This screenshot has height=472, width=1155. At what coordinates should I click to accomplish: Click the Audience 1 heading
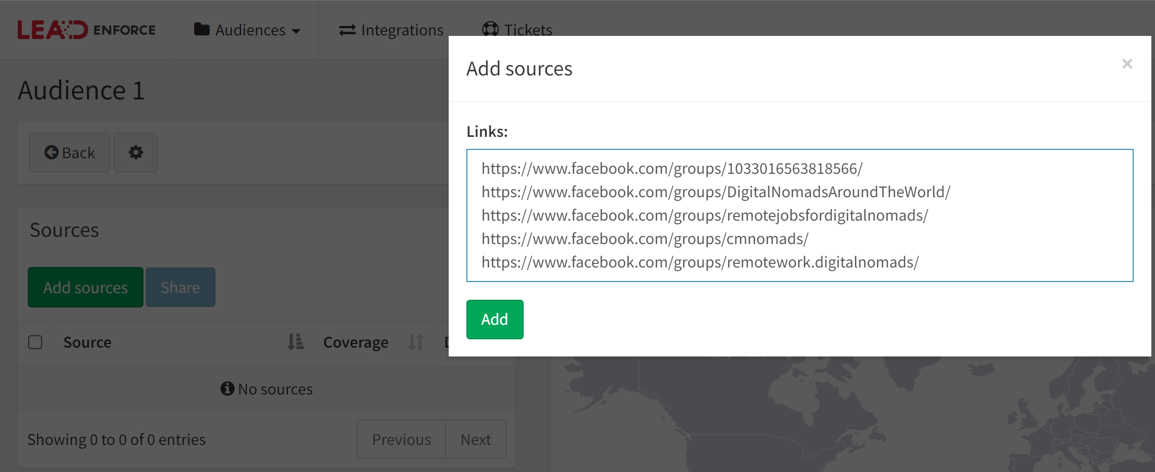pos(81,91)
